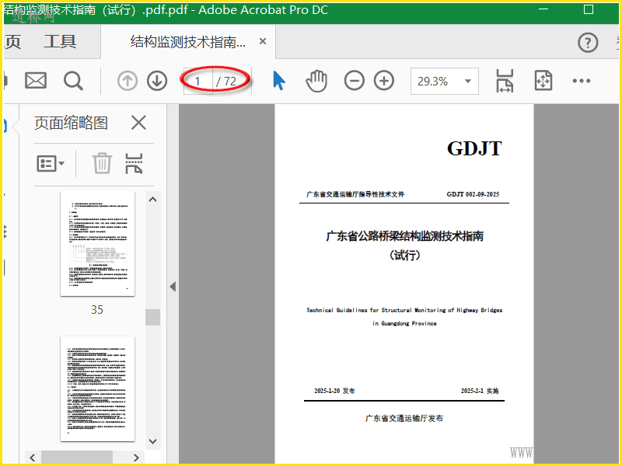622x466 pixels.
Task: Go to next page arrow
Action: [x=157, y=81]
